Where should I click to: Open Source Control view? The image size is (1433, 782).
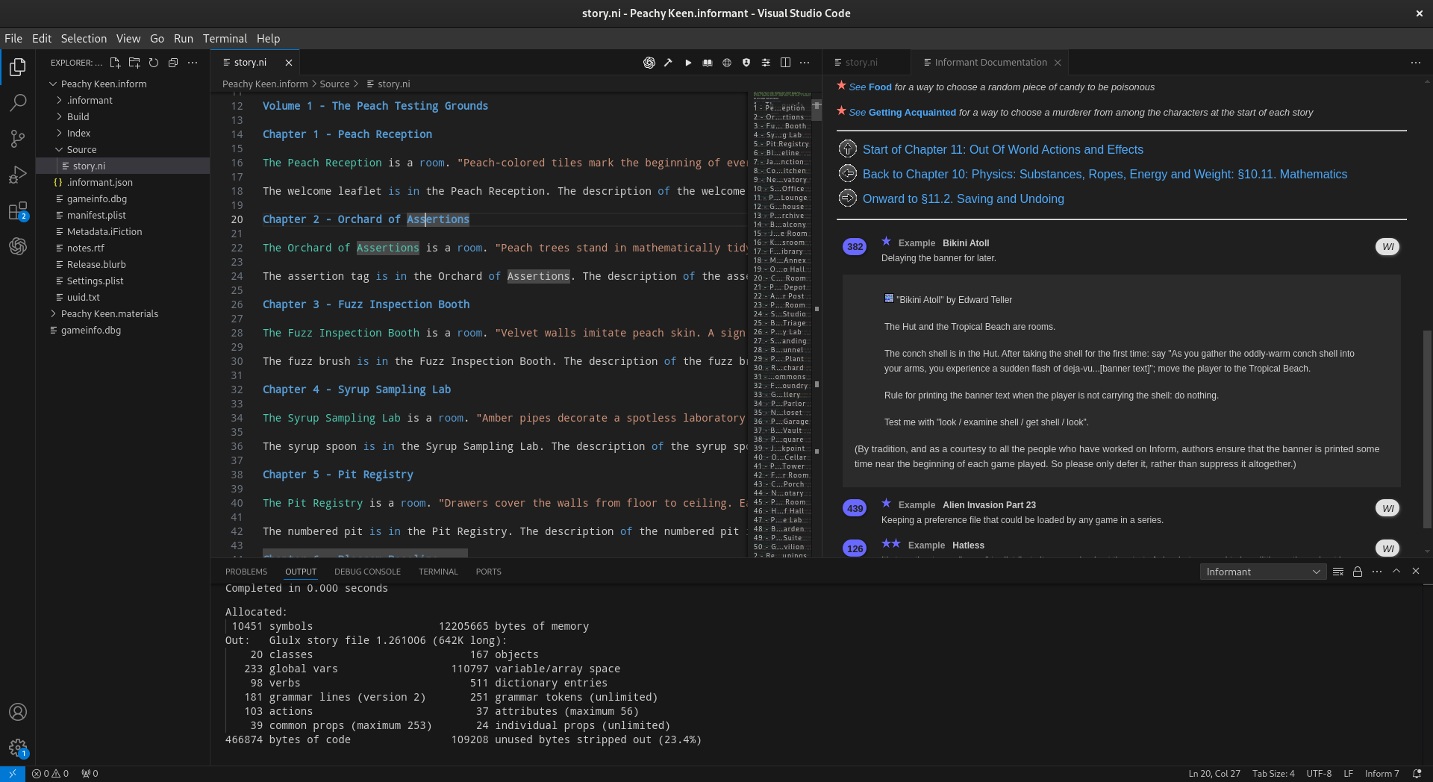18,138
